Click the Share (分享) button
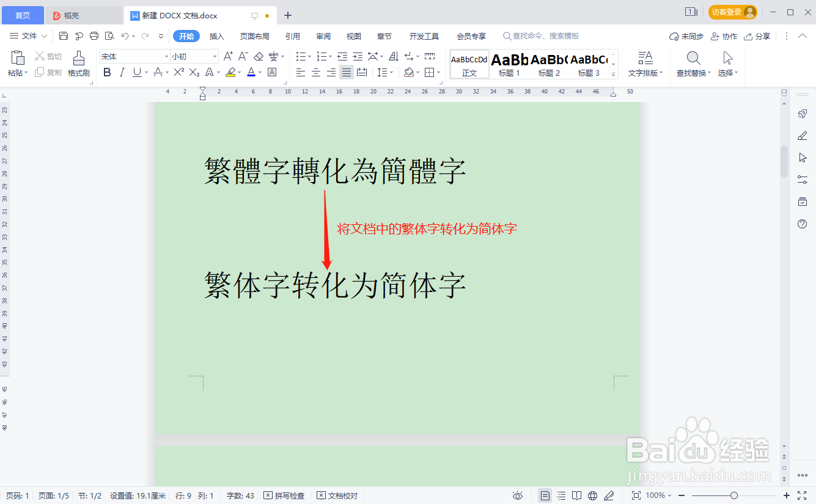This screenshot has width=816, height=504. (757, 36)
